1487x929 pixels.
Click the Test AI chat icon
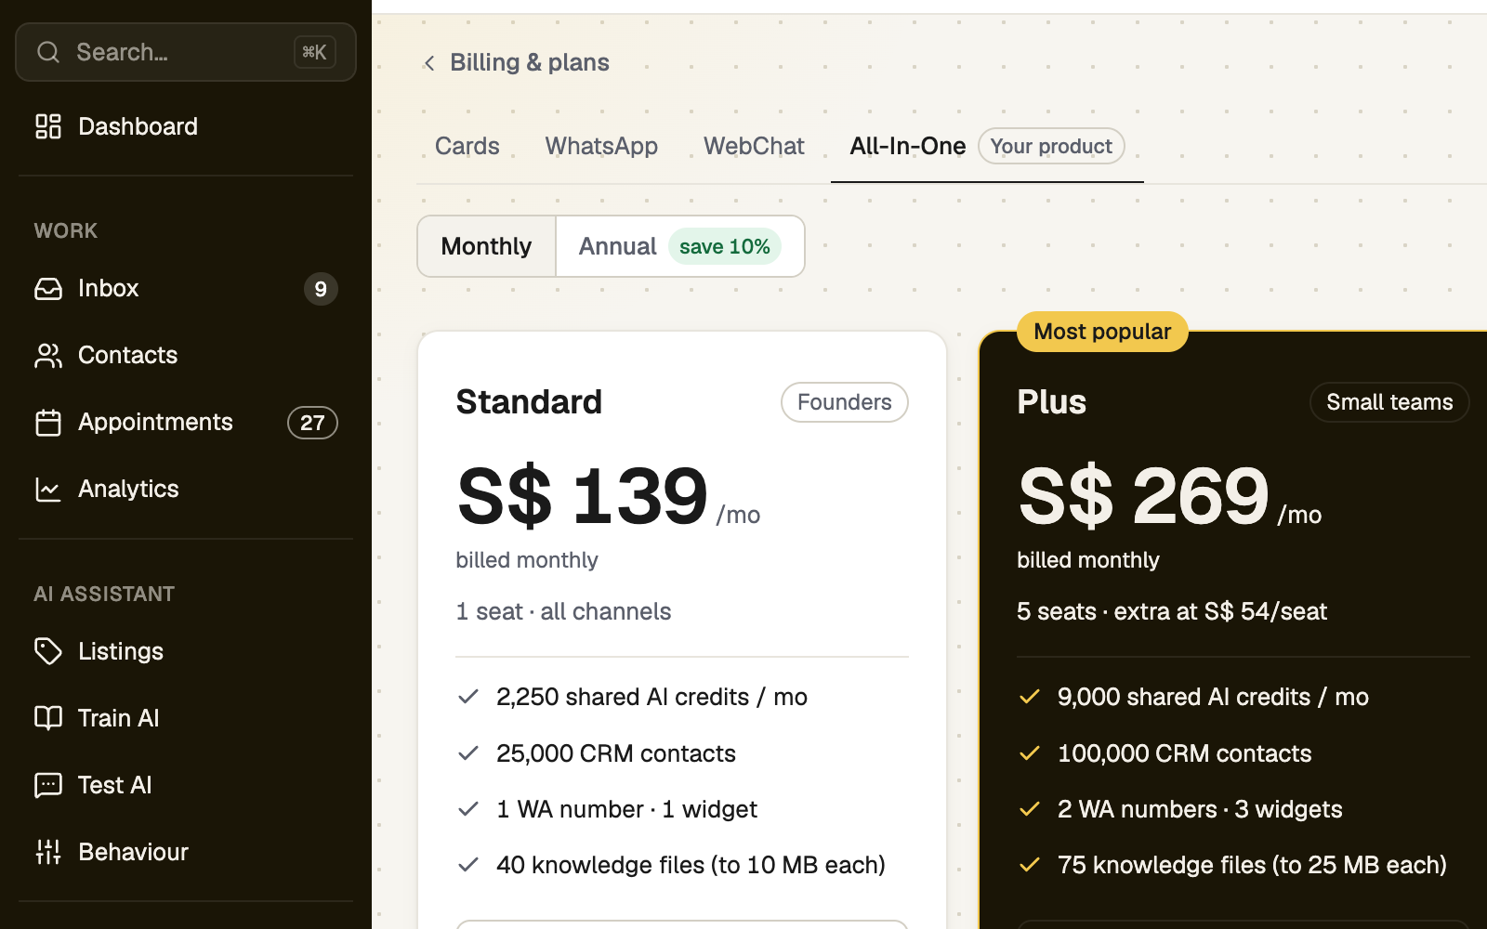(x=48, y=785)
